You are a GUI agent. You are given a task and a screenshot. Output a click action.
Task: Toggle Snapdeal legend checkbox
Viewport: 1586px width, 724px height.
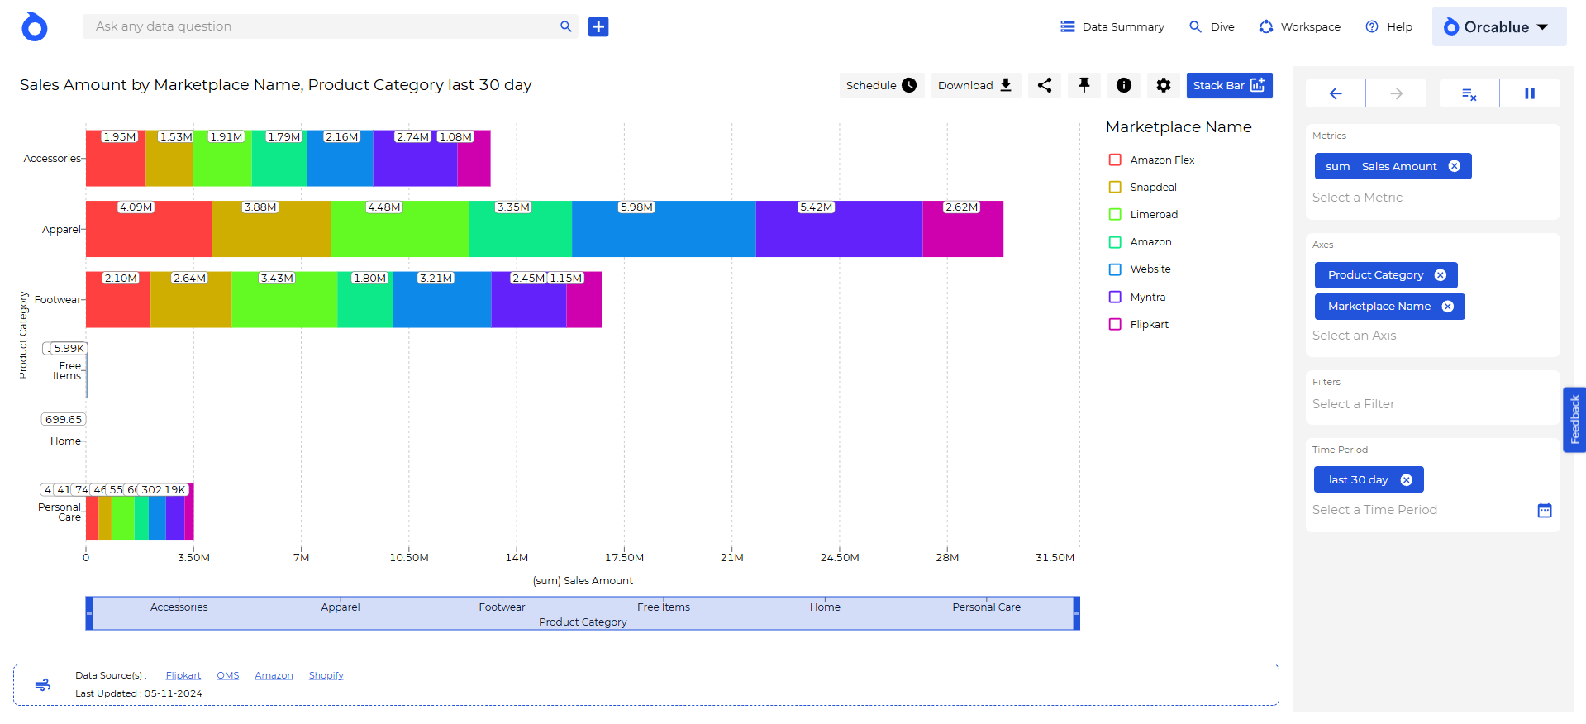pos(1115,187)
